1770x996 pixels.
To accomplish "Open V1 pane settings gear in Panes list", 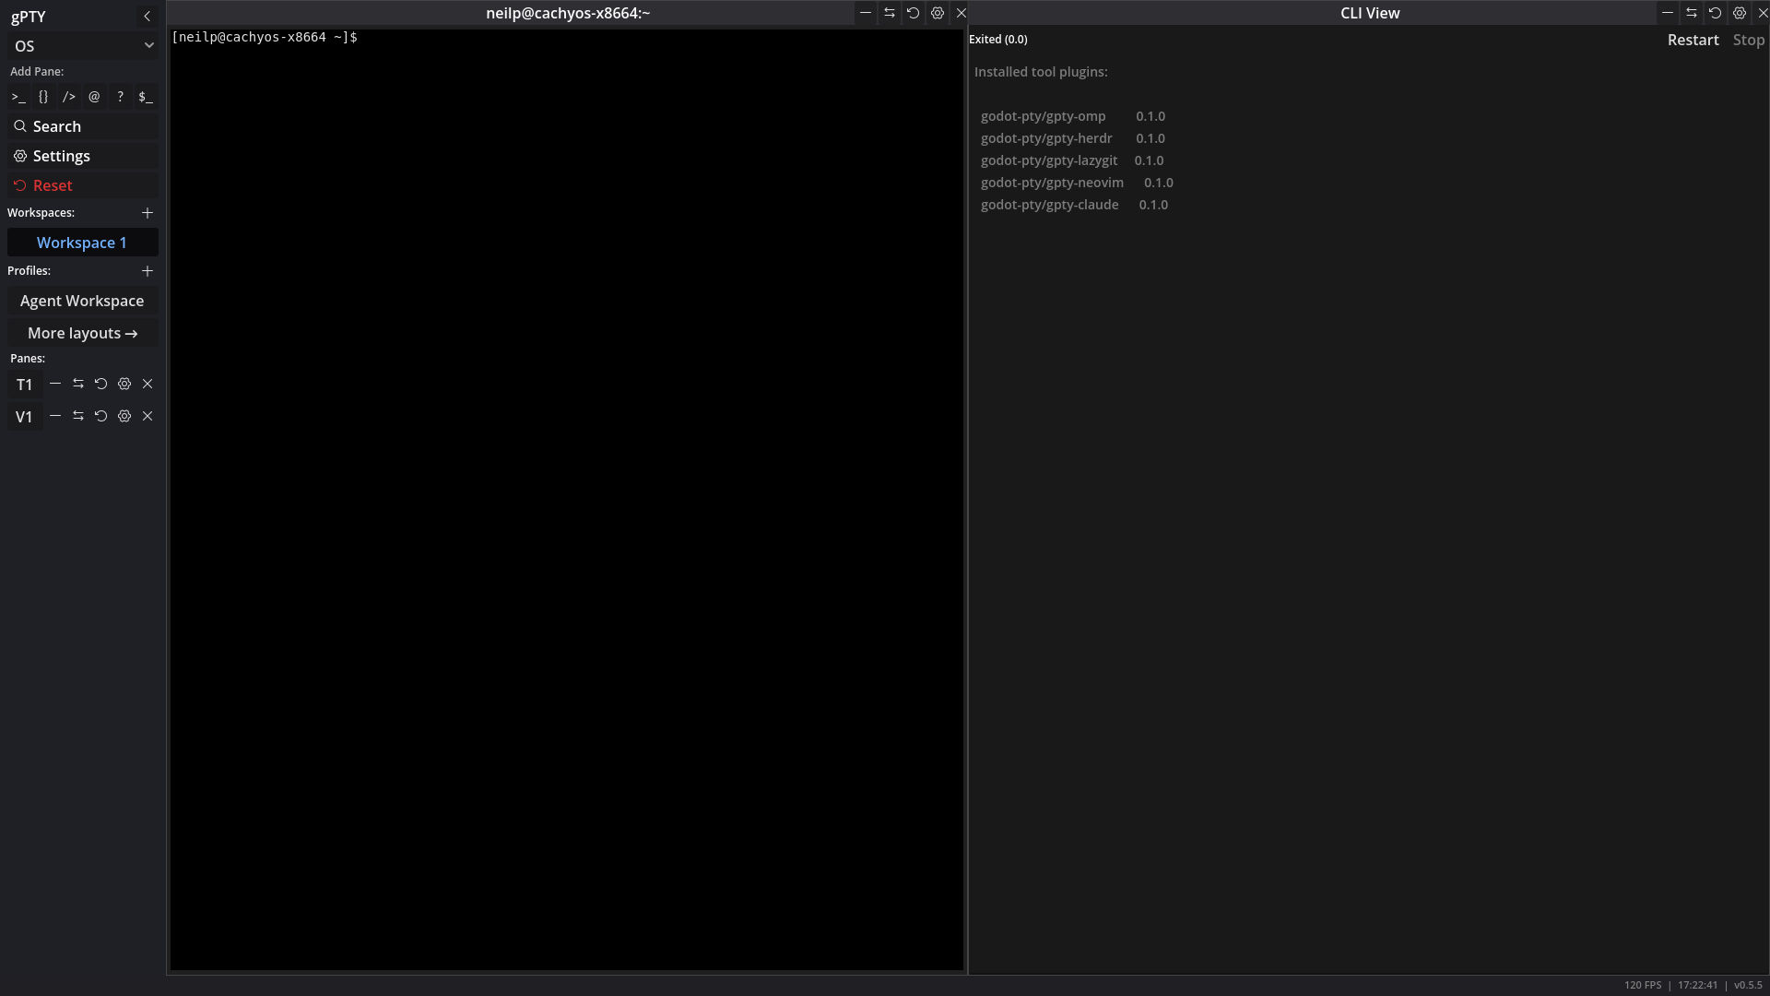I will point(124,416).
